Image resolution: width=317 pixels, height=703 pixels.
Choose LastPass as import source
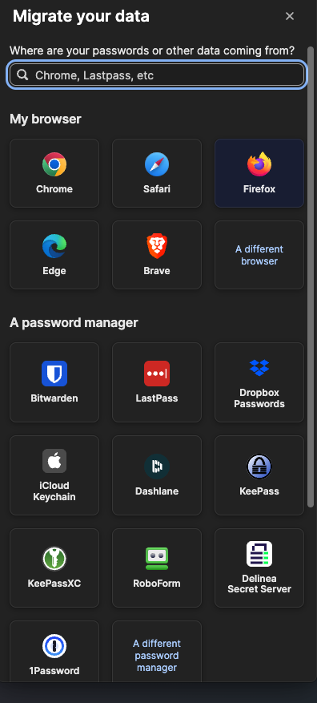(x=157, y=382)
